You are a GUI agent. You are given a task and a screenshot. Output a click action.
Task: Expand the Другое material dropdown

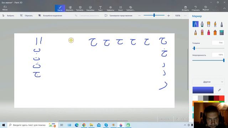[x=208, y=82]
